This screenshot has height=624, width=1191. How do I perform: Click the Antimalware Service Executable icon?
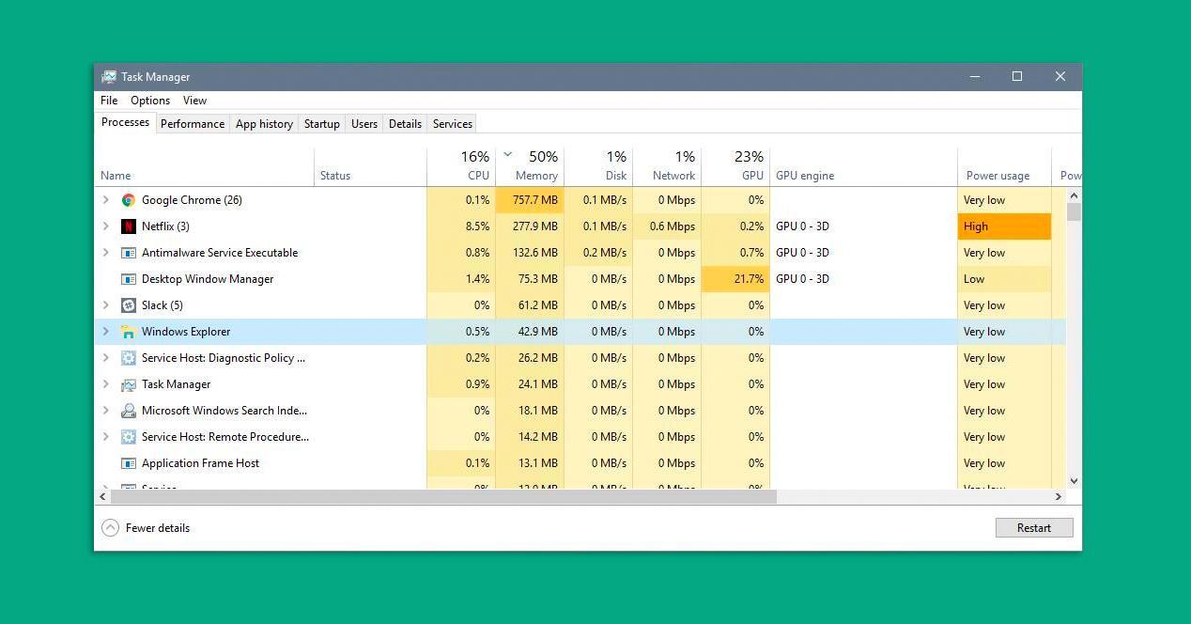coord(129,253)
